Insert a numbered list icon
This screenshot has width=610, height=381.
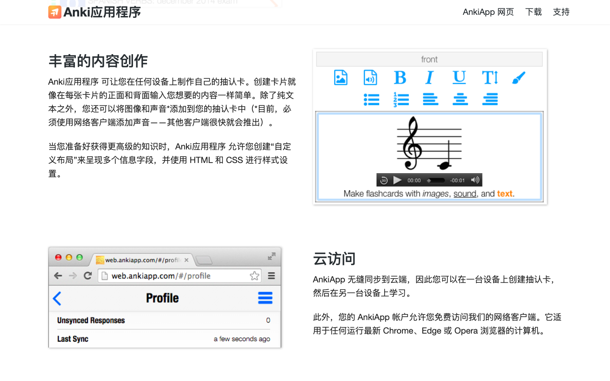[x=401, y=99]
